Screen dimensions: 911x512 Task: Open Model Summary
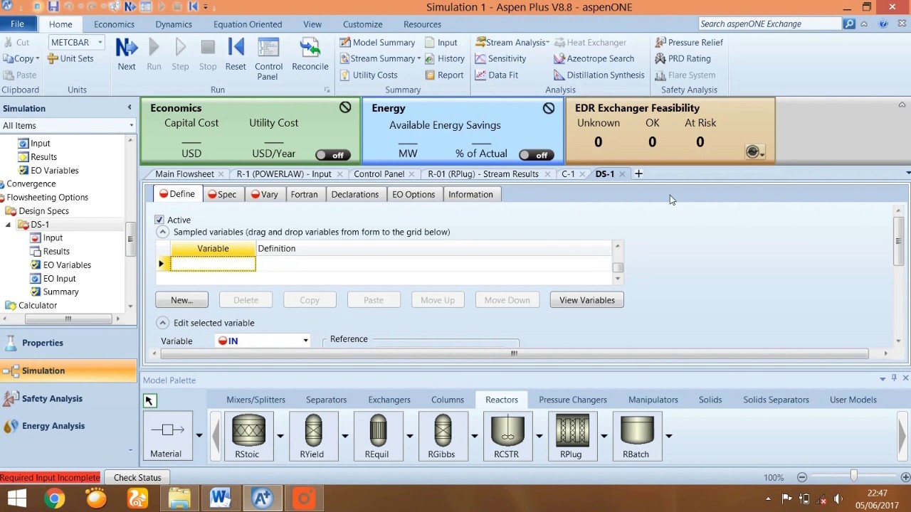[377, 43]
